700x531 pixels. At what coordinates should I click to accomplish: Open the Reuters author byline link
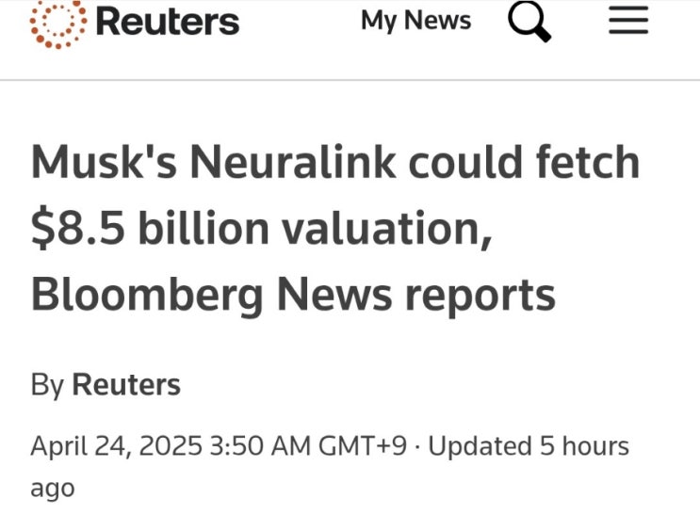click(126, 384)
